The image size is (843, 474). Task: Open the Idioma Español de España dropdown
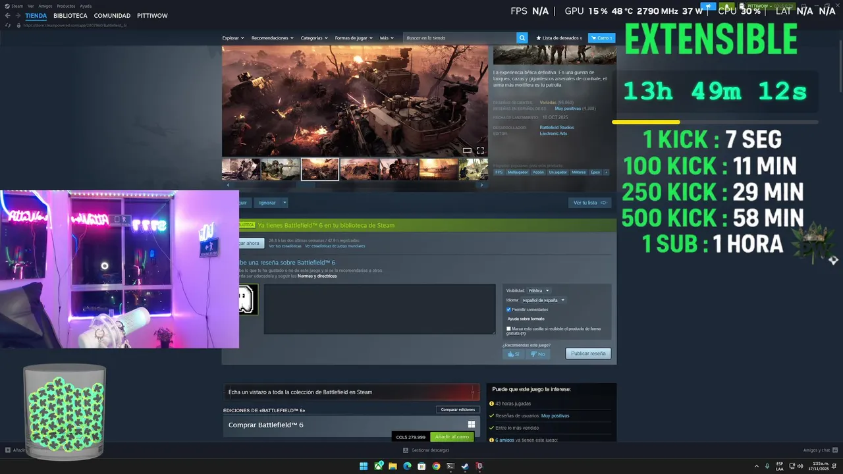[543, 300]
